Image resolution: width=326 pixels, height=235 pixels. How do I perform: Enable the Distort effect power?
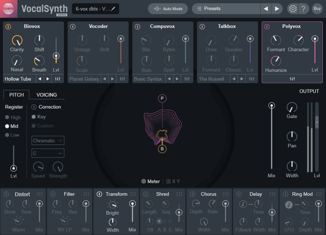coord(7,194)
